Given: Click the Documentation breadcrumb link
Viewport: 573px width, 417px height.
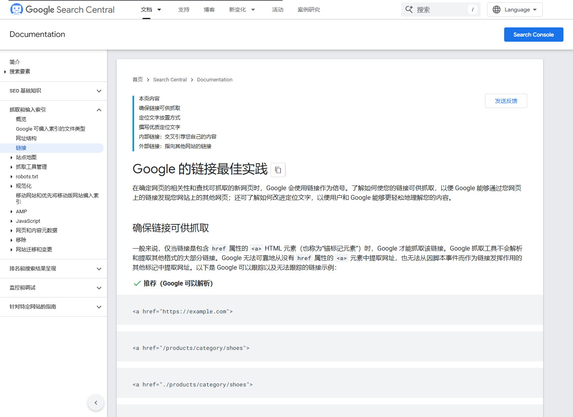Looking at the screenshot, I should click(x=215, y=79).
